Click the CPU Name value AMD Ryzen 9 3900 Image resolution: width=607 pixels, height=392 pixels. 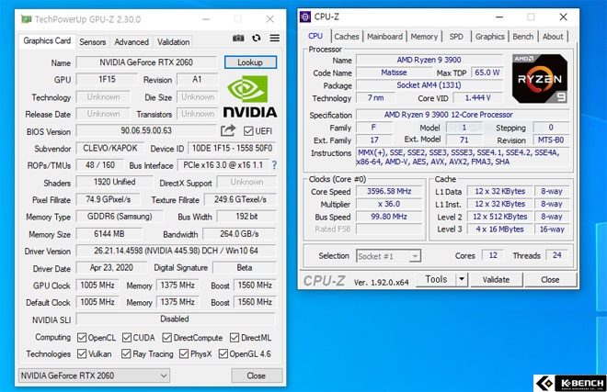tap(429, 60)
